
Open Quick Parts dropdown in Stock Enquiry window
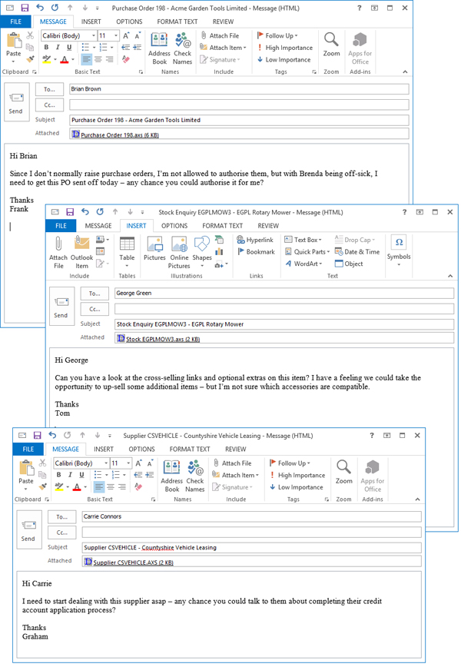(307, 252)
